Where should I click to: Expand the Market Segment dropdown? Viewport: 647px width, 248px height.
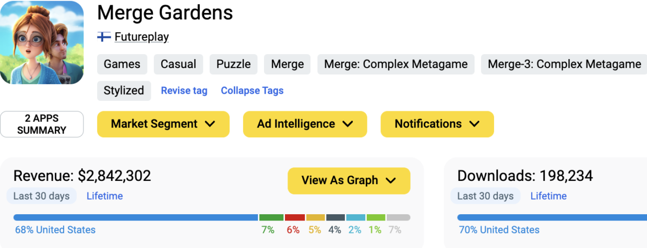(163, 124)
